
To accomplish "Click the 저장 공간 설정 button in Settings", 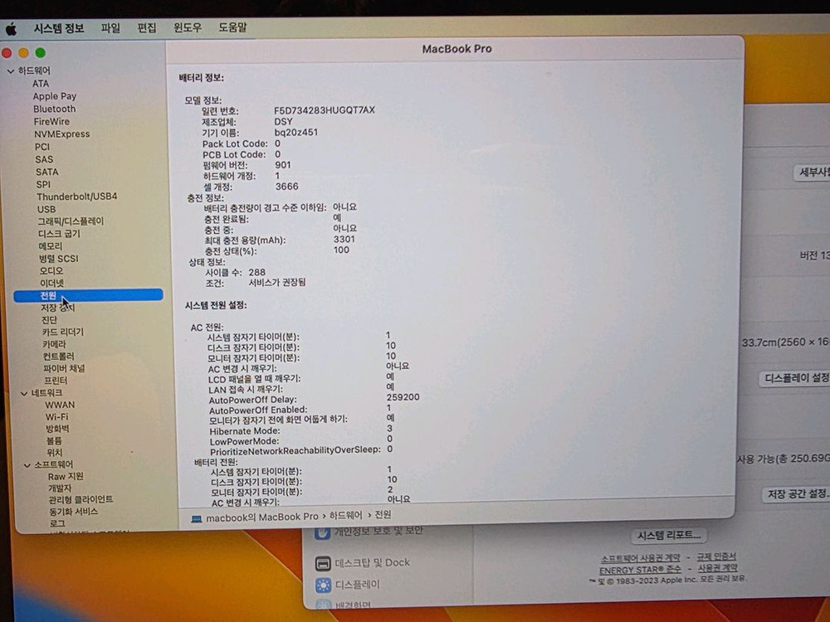I will [x=797, y=494].
